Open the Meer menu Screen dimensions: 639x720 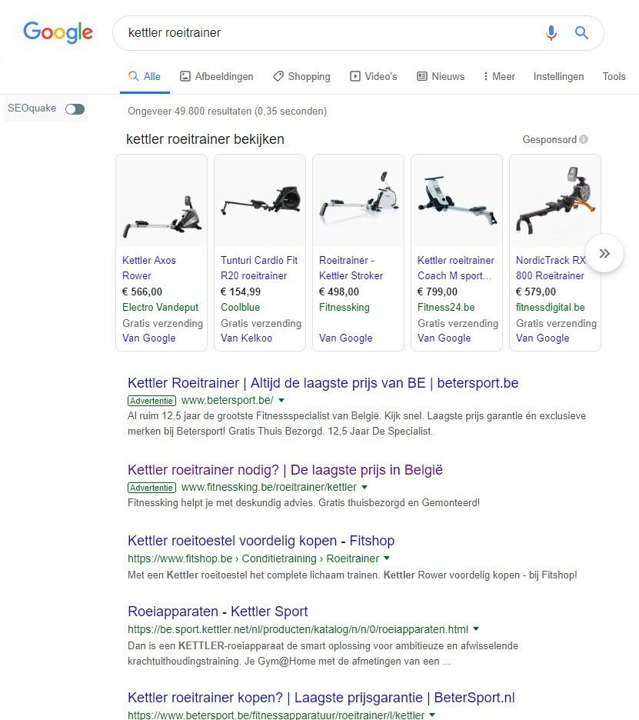coord(500,76)
